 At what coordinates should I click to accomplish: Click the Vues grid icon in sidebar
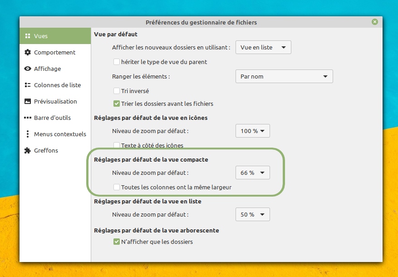(28, 36)
